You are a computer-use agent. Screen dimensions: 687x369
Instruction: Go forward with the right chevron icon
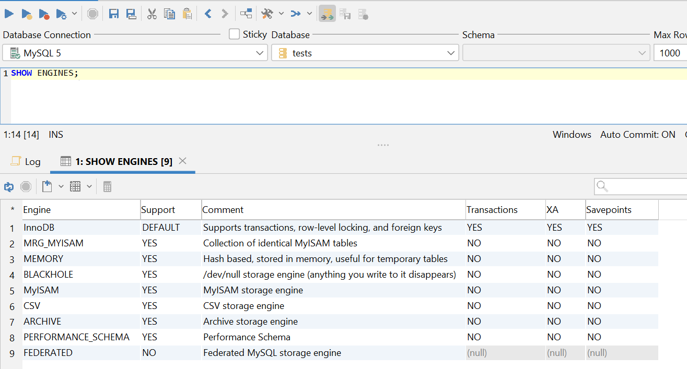coord(225,14)
